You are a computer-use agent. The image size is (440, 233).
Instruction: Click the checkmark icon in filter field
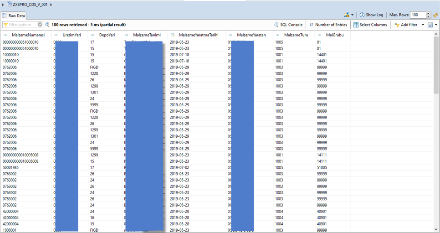(40, 25)
